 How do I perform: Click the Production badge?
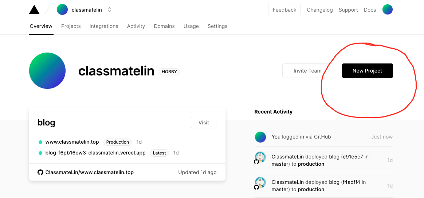pos(118,142)
